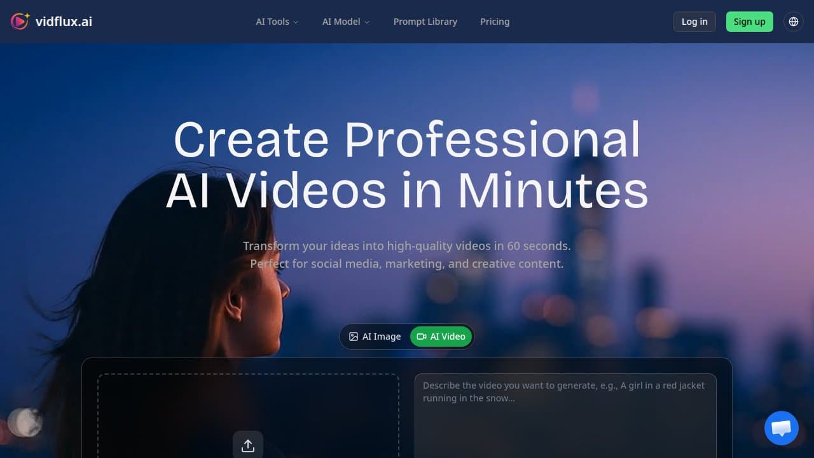Expand the AI Model dropdown
Viewport: 814px width, 458px height.
click(x=345, y=22)
